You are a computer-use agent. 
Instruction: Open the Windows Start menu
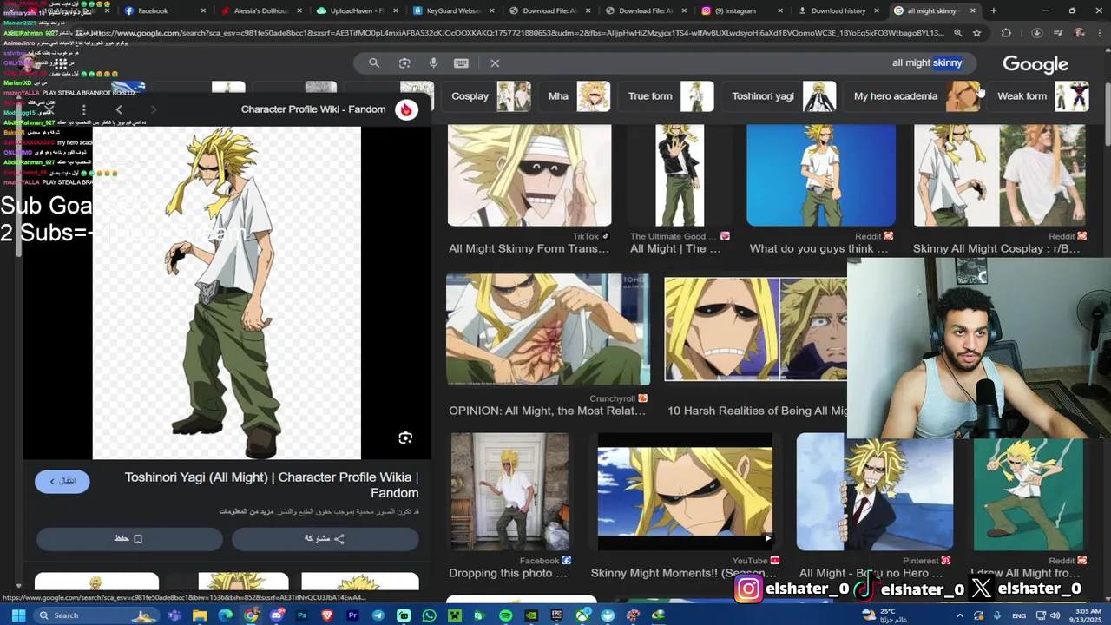[19, 615]
